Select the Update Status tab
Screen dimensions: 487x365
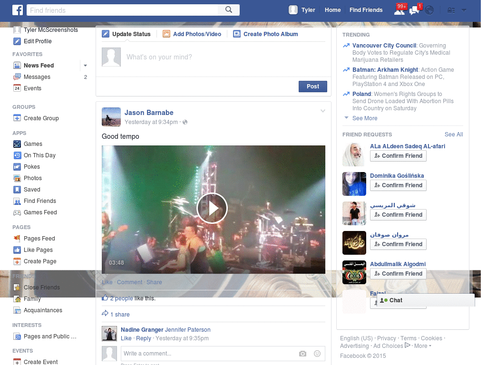(127, 34)
